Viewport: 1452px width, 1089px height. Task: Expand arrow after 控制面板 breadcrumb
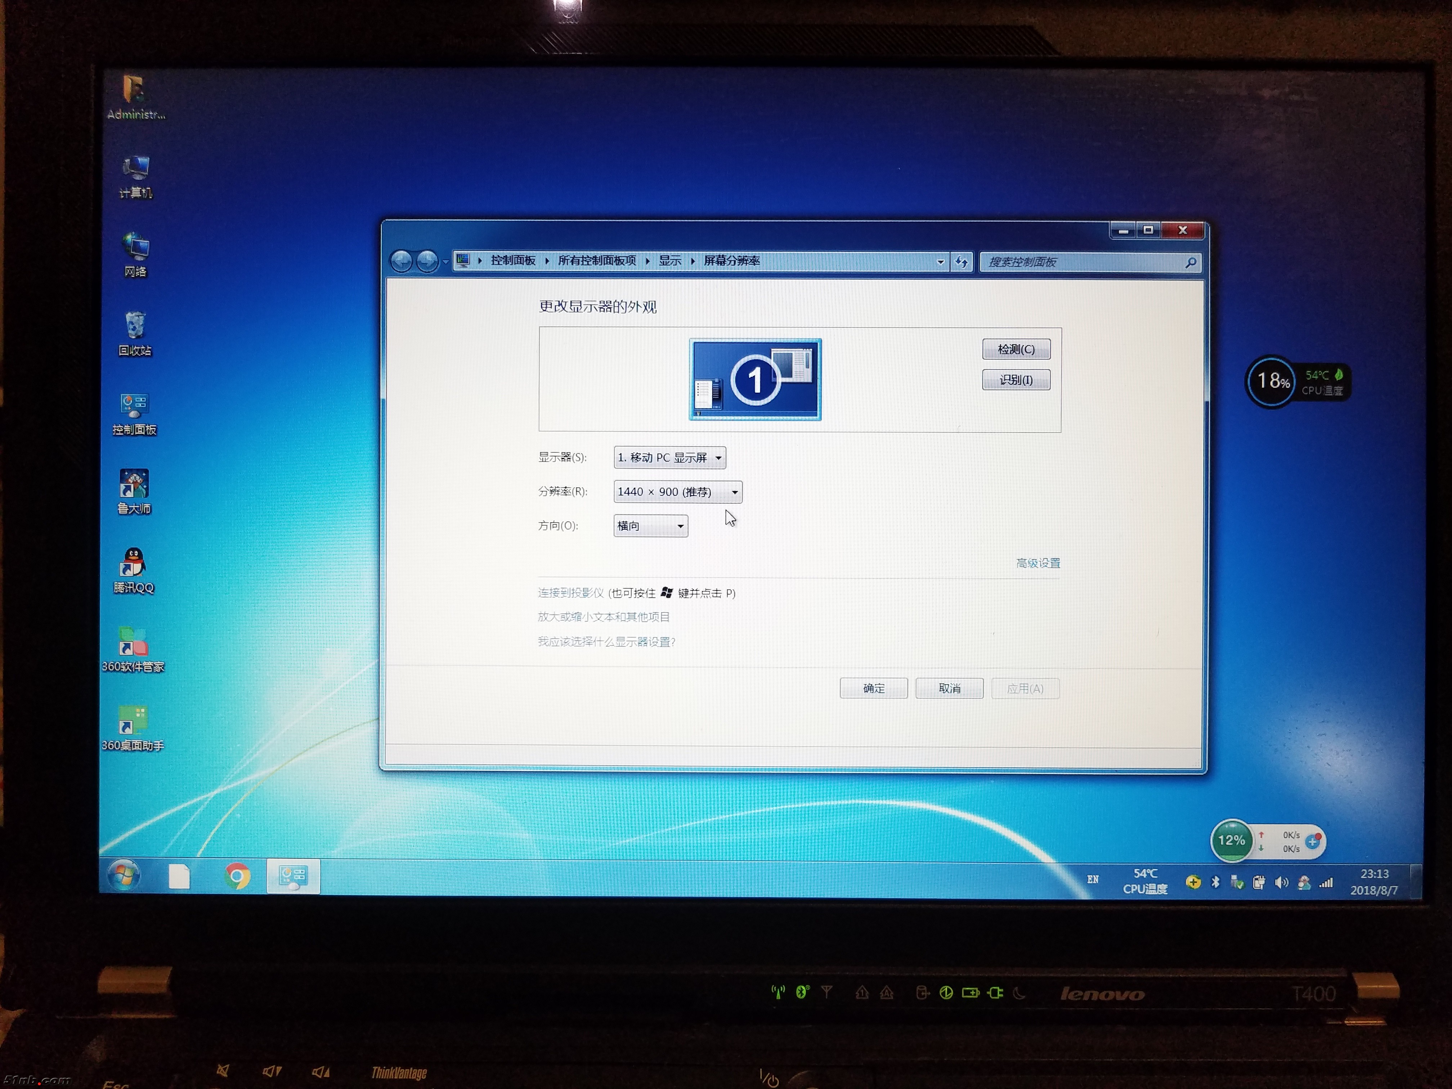click(x=547, y=261)
